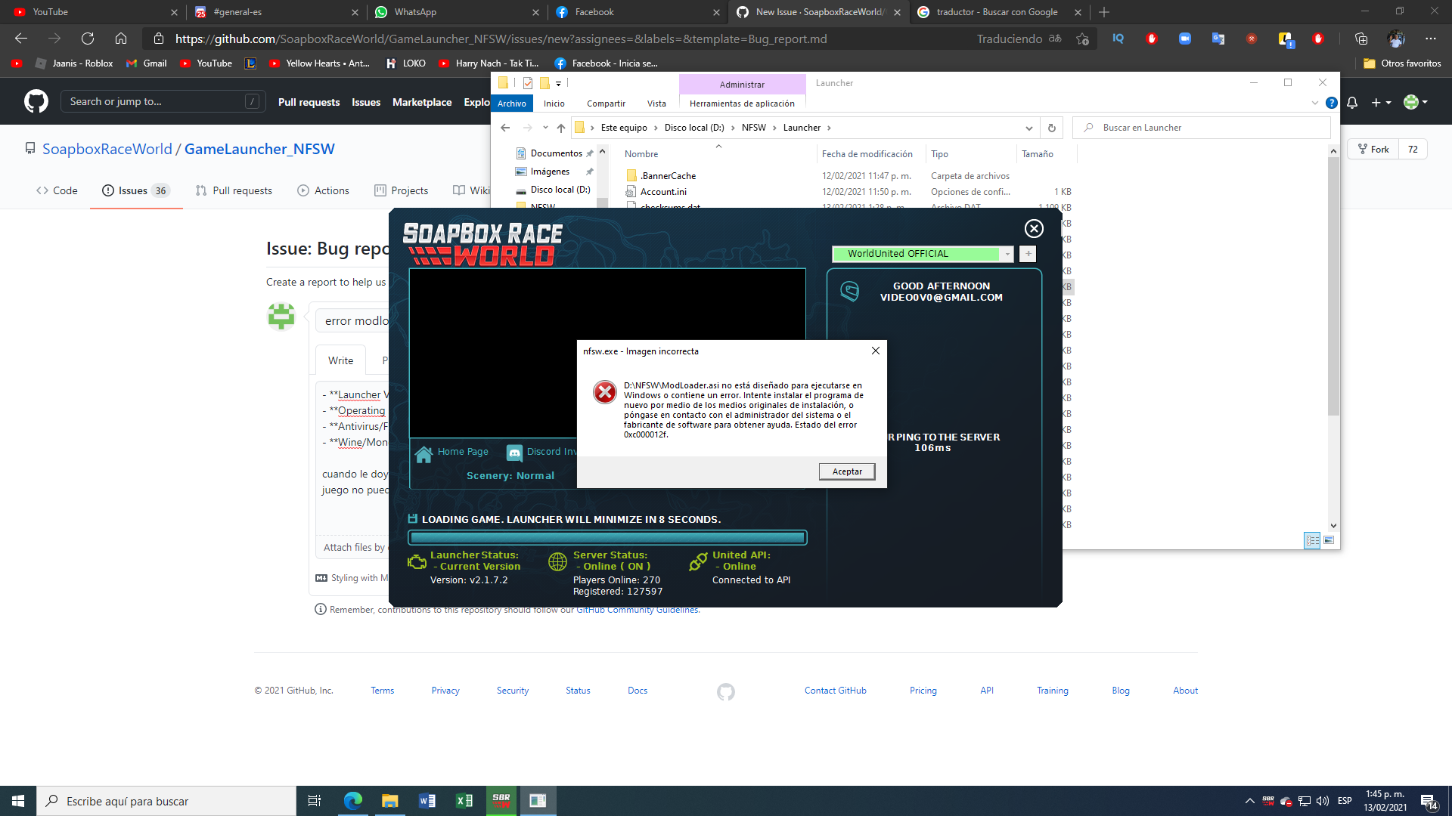Select the .BannerCache folder

[669, 176]
